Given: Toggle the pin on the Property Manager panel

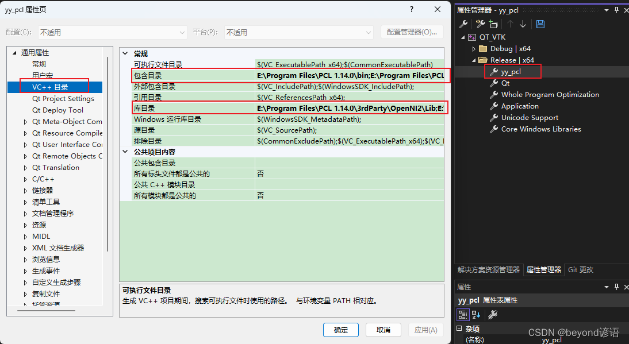Looking at the screenshot, I should [616, 10].
